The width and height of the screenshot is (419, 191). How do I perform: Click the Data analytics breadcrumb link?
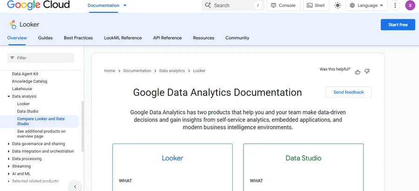coord(172,71)
